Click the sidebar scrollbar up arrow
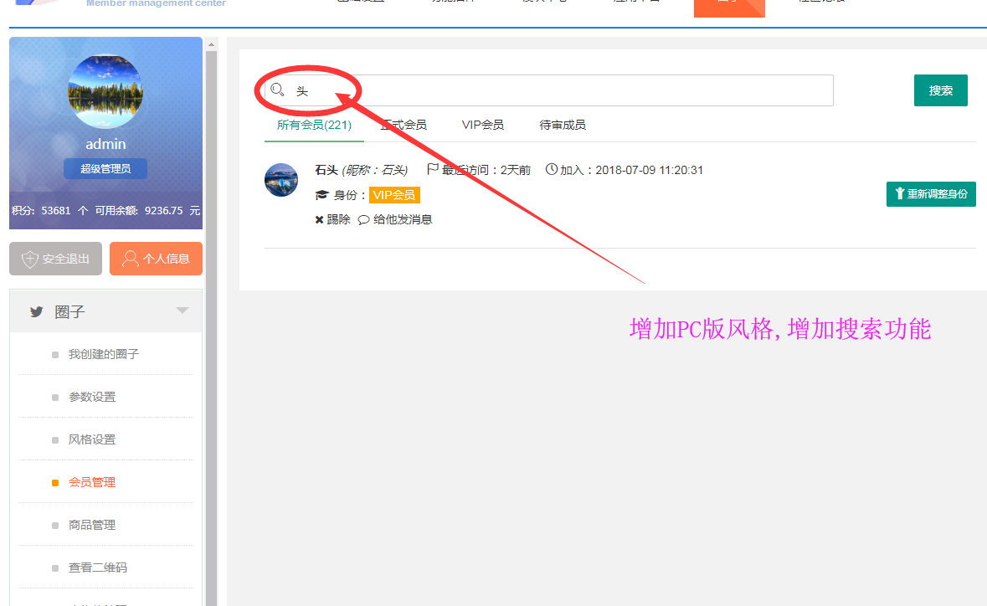 pos(212,44)
